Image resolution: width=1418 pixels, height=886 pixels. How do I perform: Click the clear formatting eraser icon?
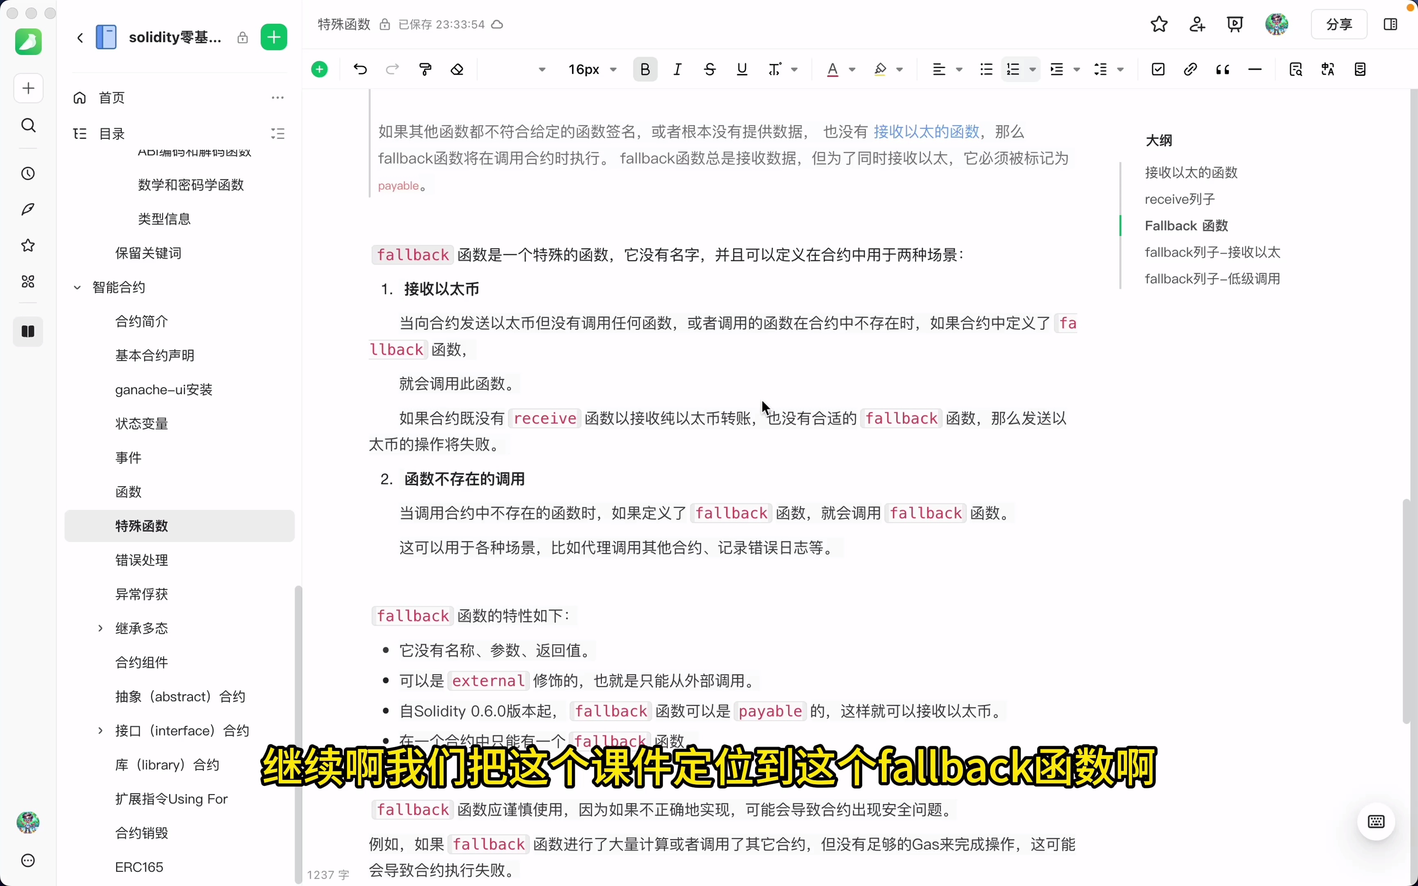click(x=457, y=69)
